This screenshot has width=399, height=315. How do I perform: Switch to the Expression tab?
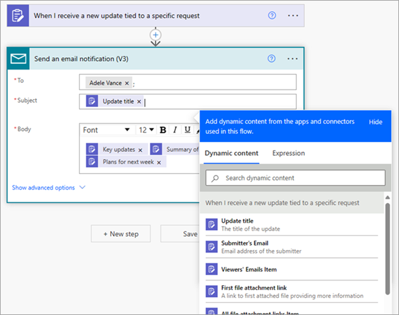pyautogui.click(x=288, y=153)
